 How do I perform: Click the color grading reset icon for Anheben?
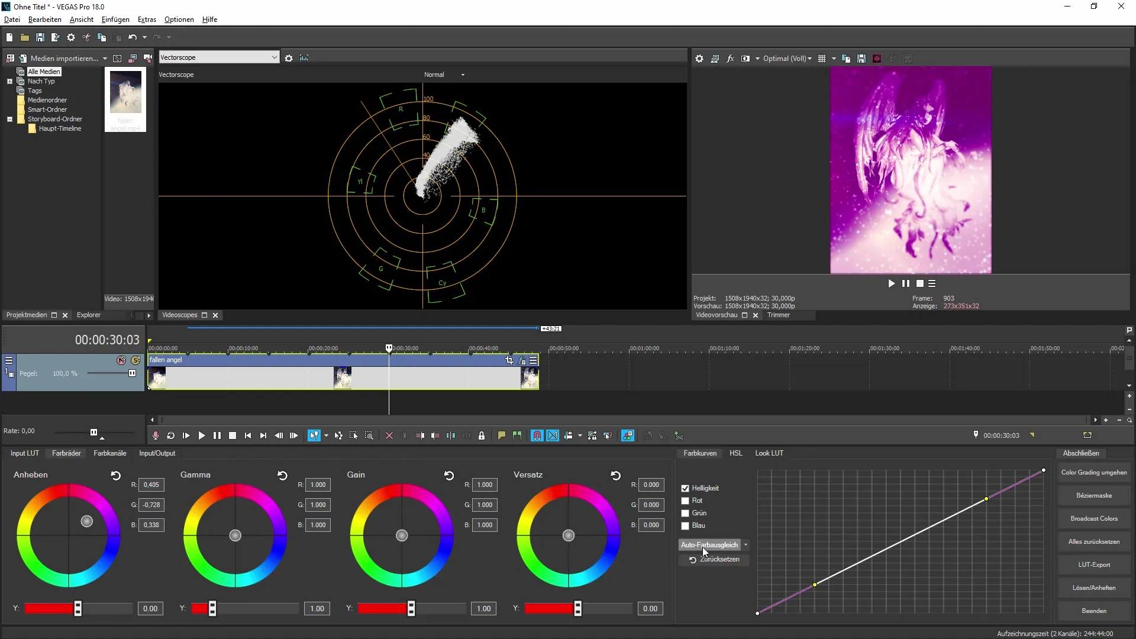pyautogui.click(x=115, y=475)
